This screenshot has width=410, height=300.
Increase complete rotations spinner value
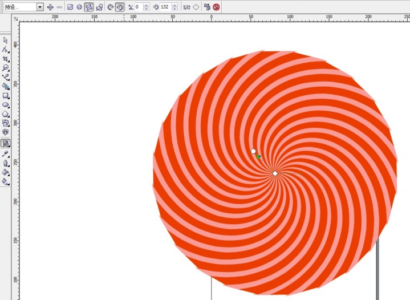(x=147, y=5)
